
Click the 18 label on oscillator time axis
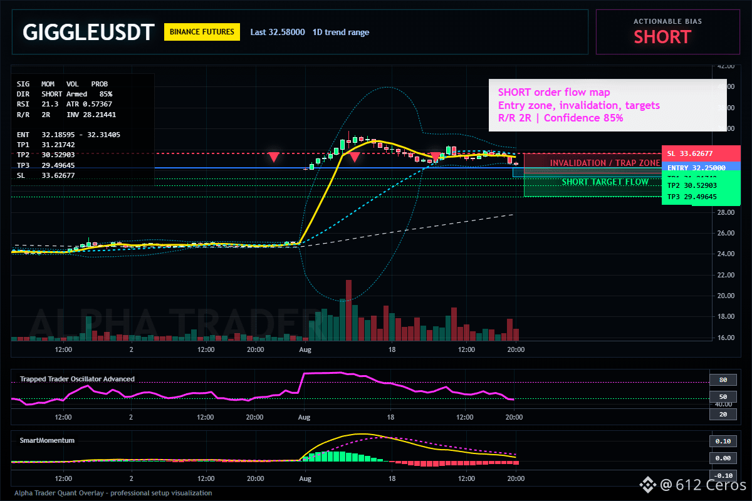point(391,416)
